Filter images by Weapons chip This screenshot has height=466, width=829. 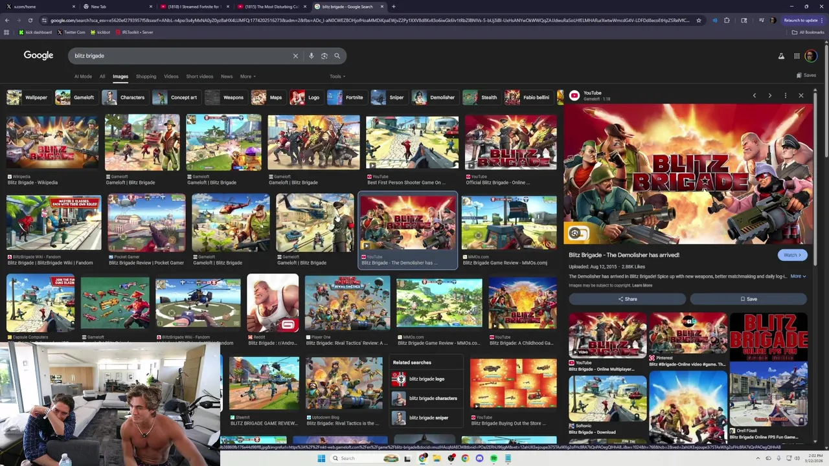[x=225, y=98]
